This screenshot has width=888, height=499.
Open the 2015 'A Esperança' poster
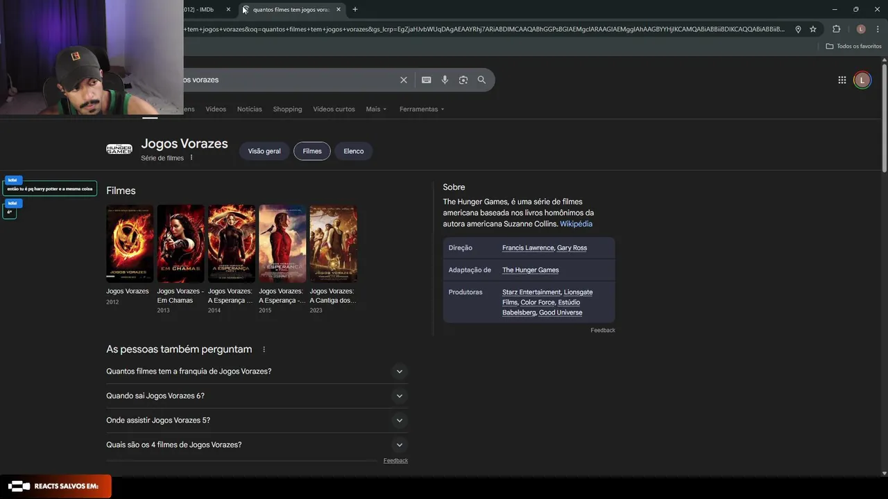pyautogui.click(x=282, y=243)
